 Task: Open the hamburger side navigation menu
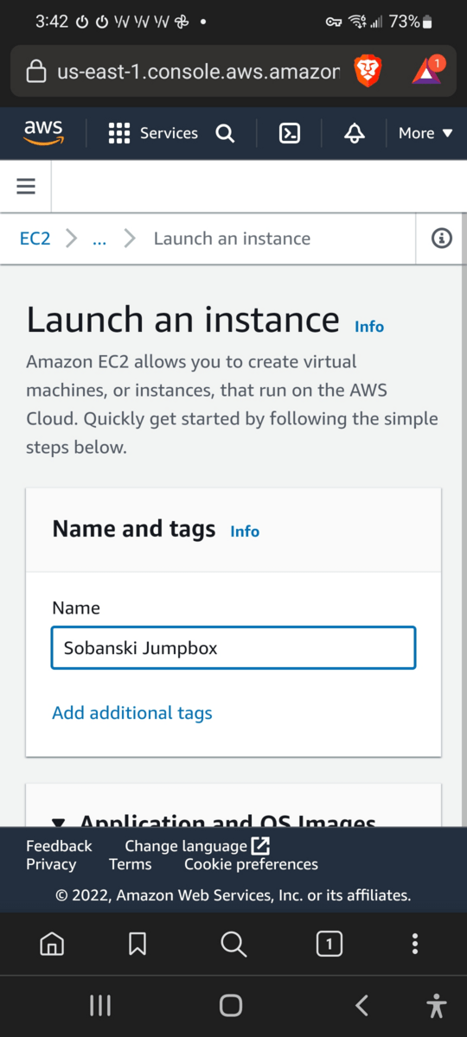(x=26, y=186)
